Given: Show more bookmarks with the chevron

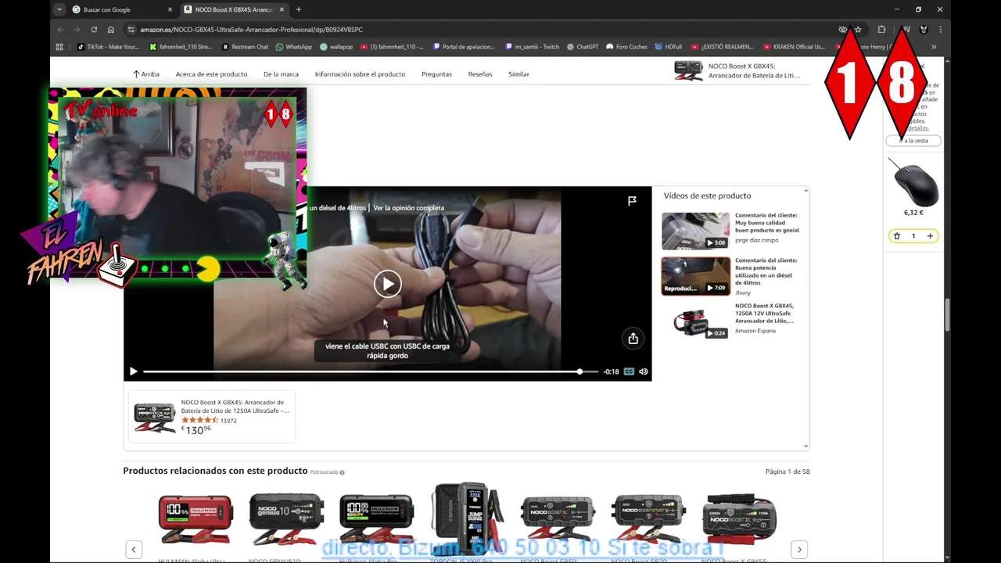Looking at the screenshot, I should coord(934,47).
